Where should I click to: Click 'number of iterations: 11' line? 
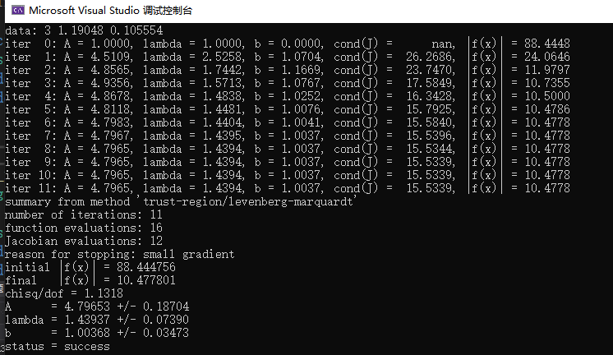click(84, 214)
